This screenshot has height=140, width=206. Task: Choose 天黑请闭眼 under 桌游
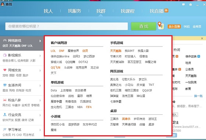pos(129,124)
